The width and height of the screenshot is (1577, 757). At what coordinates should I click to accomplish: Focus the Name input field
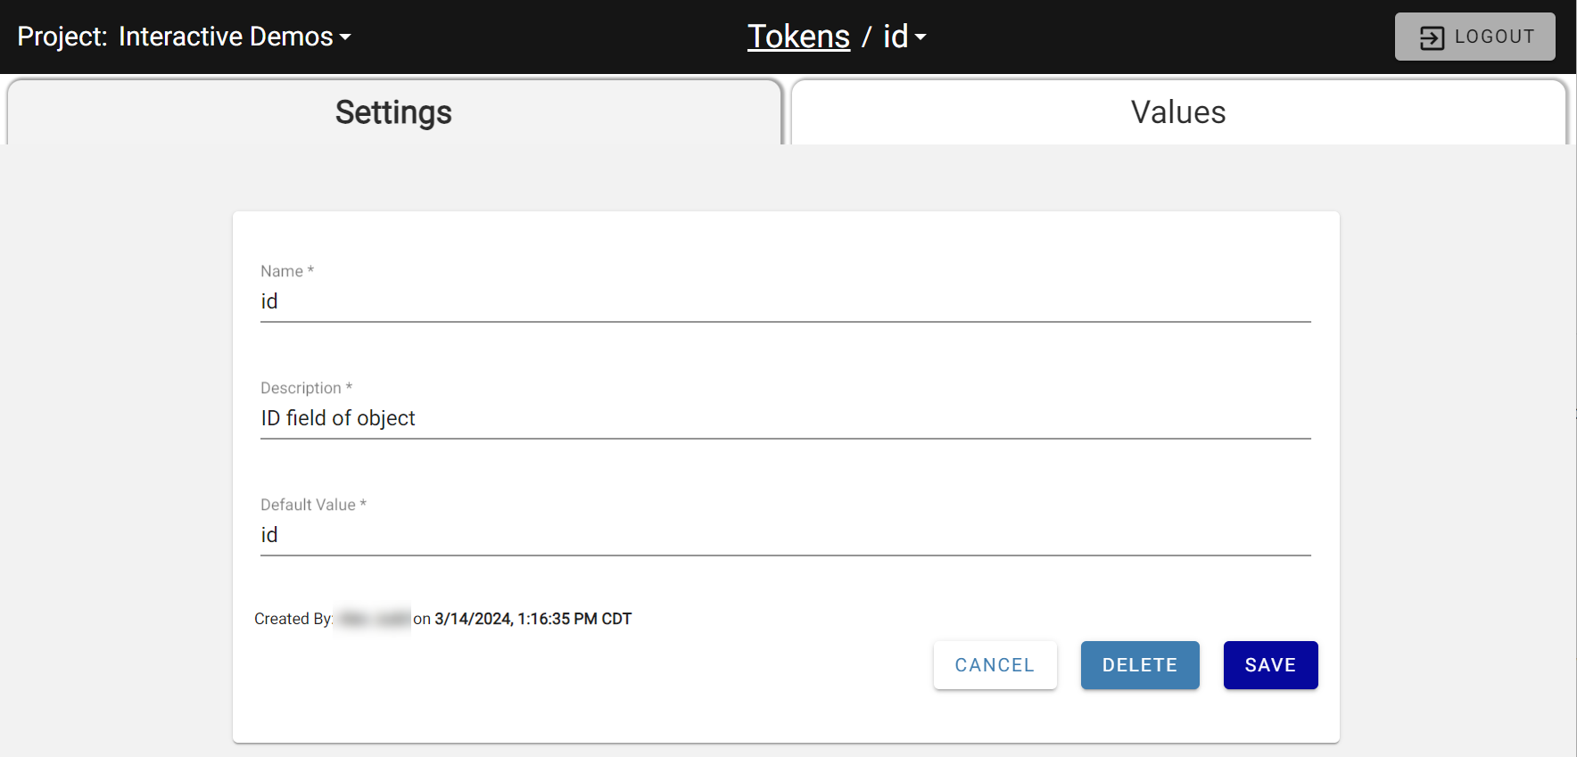(785, 301)
